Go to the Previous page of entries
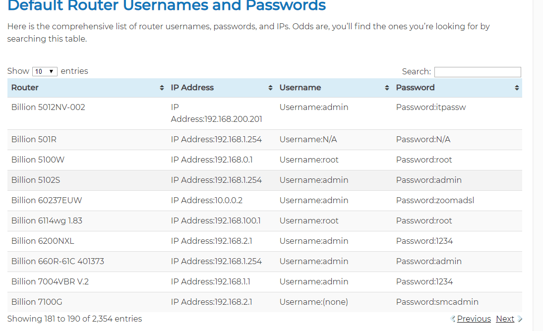The image size is (543, 331). pyautogui.click(x=474, y=319)
